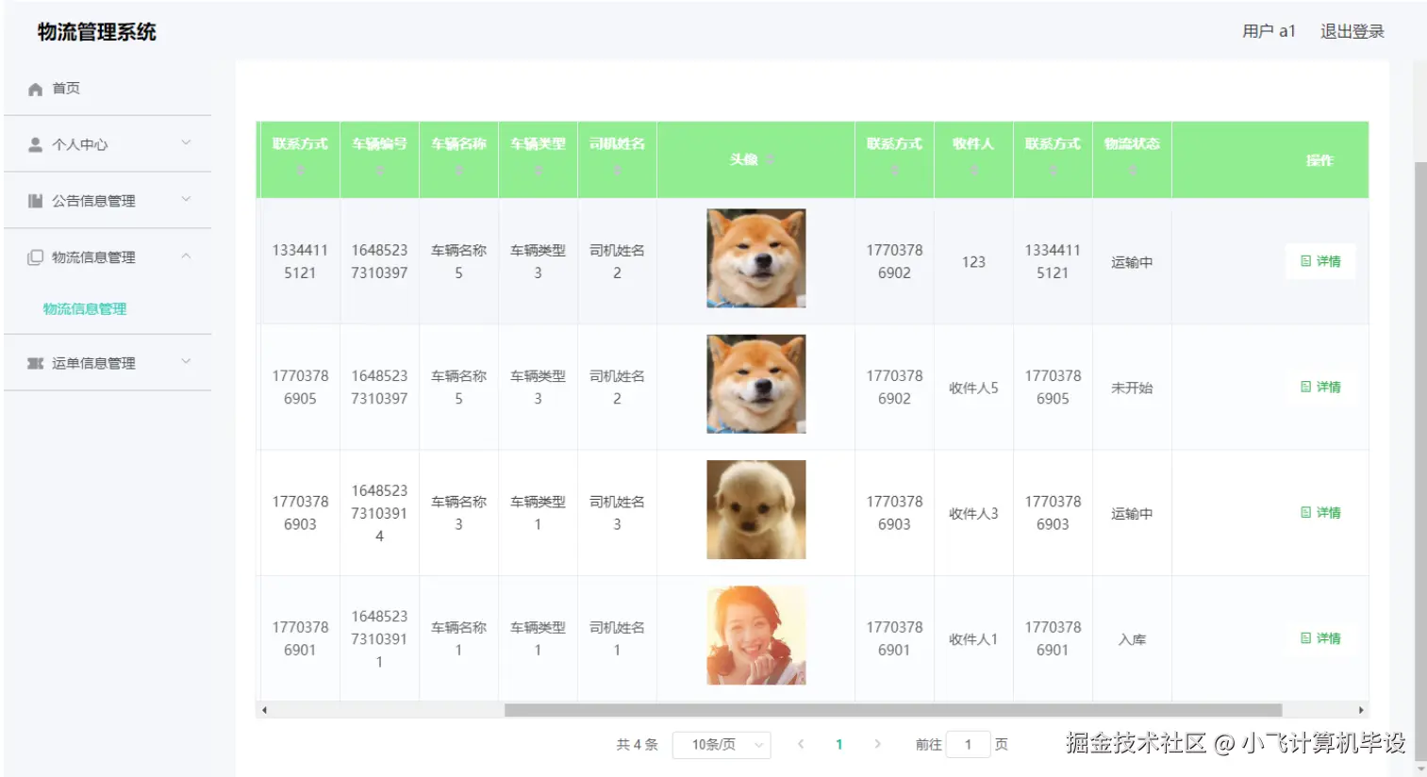Expand the 运单信息管理 menu chevron

(186, 362)
